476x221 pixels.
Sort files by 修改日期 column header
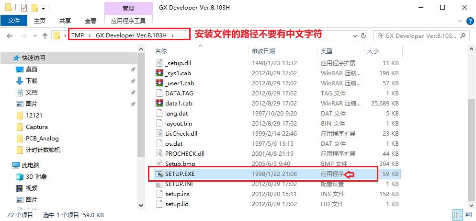(x=263, y=51)
